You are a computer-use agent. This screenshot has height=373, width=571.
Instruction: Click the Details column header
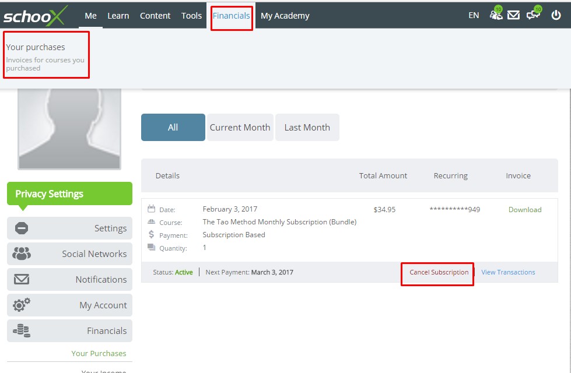point(167,176)
